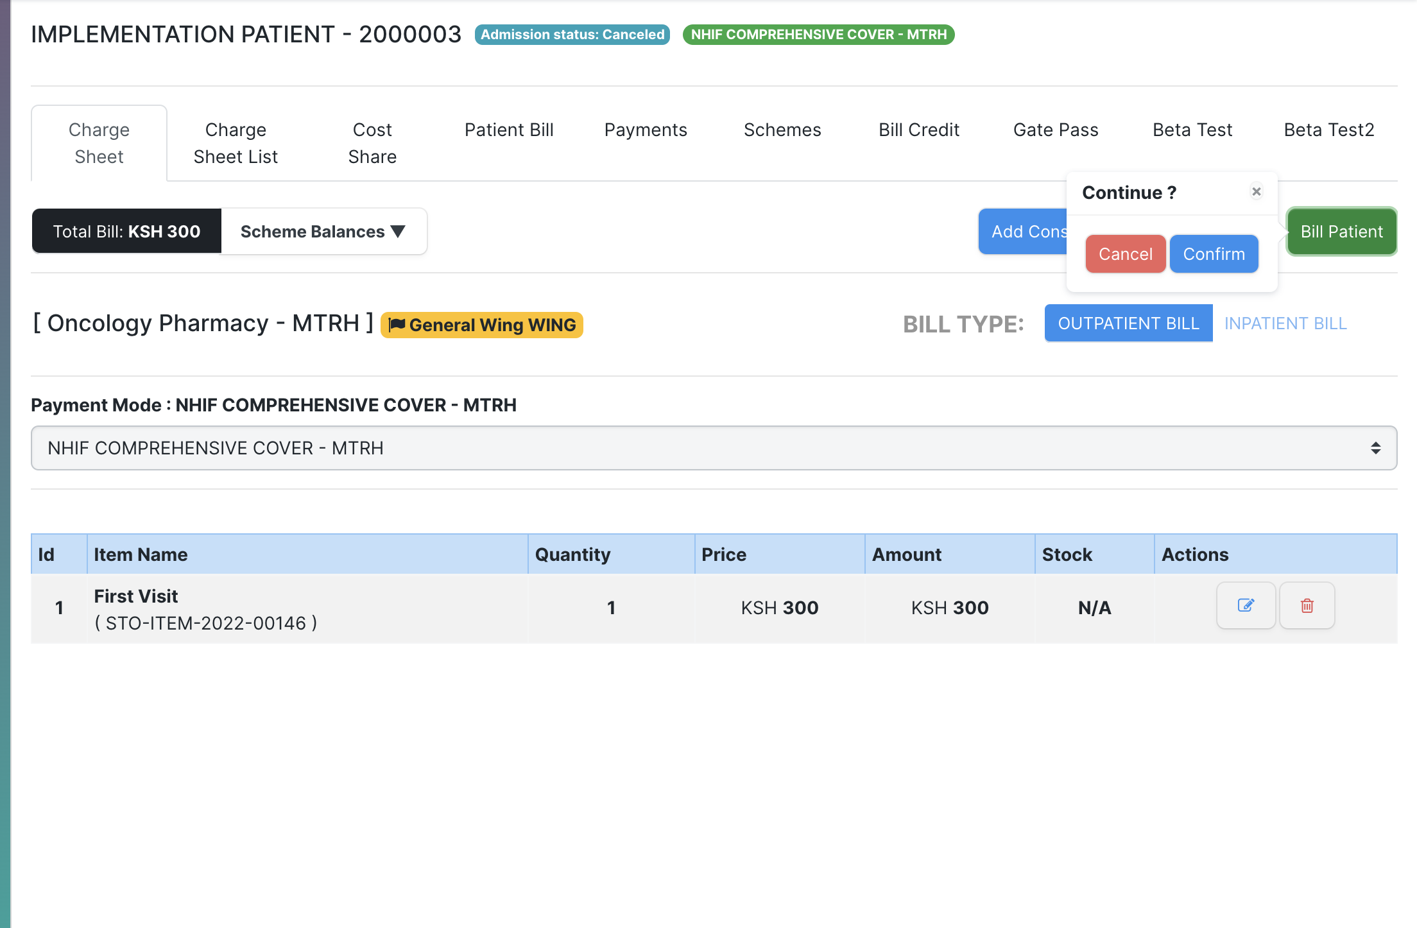This screenshot has height=928, width=1417.
Task: Click the Amount column header
Action: 950,554
